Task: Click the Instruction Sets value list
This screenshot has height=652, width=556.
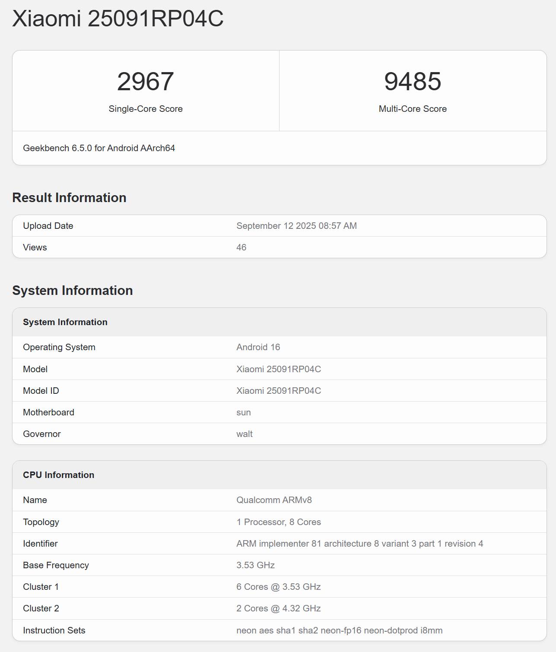Action: coord(339,630)
